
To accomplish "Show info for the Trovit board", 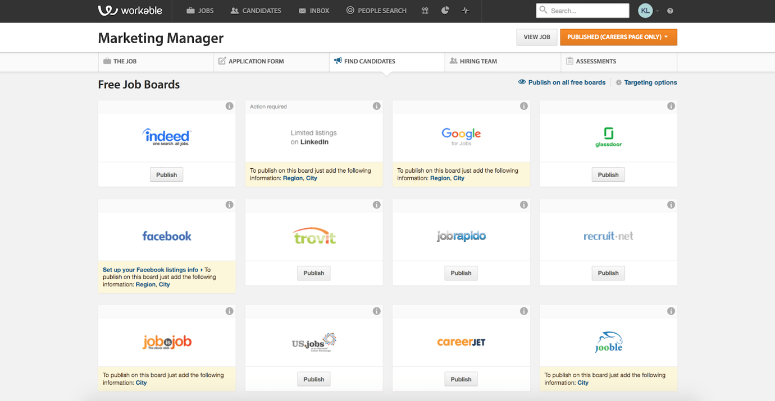I will (x=376, y=205).
